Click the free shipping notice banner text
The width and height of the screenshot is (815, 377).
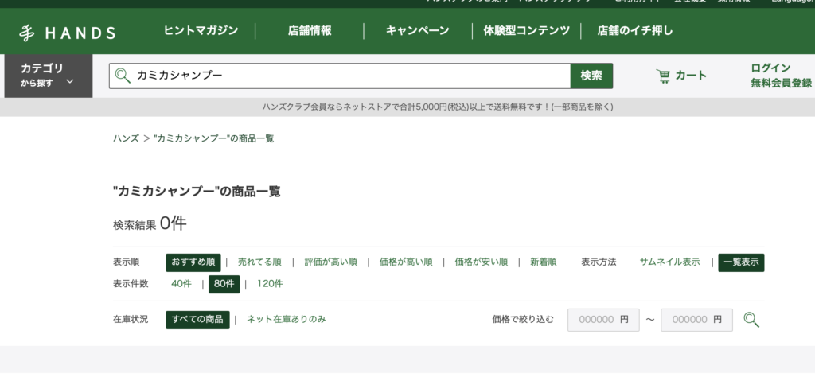(438, 107)
